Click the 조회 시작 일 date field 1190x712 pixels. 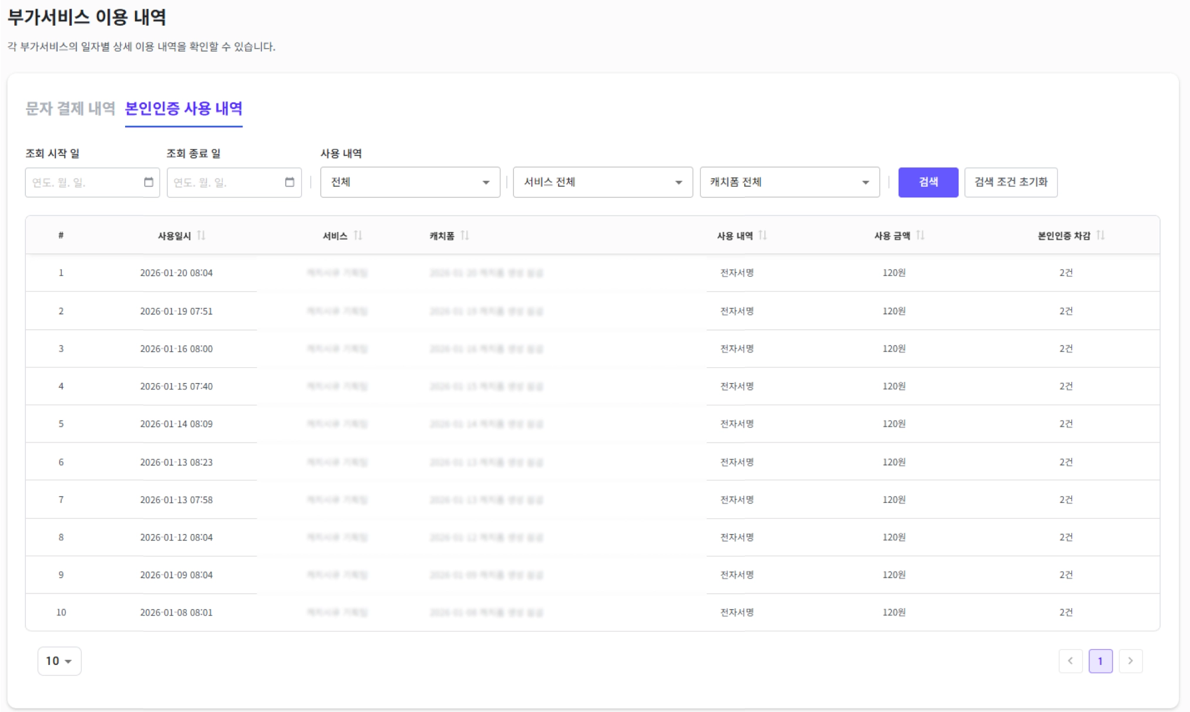pos(82,182)
